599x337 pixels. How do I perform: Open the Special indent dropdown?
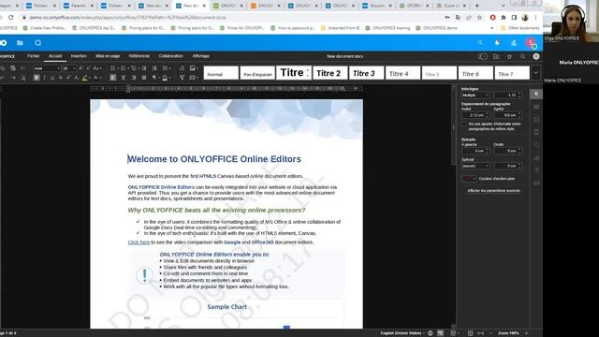475,166
